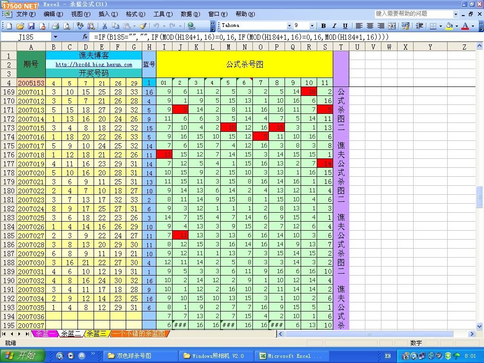Image resolution: width=484 pixels, height=363 pixels.
Task: Click the vertical scrollbar down arrow
Action: tap(479, 326)
